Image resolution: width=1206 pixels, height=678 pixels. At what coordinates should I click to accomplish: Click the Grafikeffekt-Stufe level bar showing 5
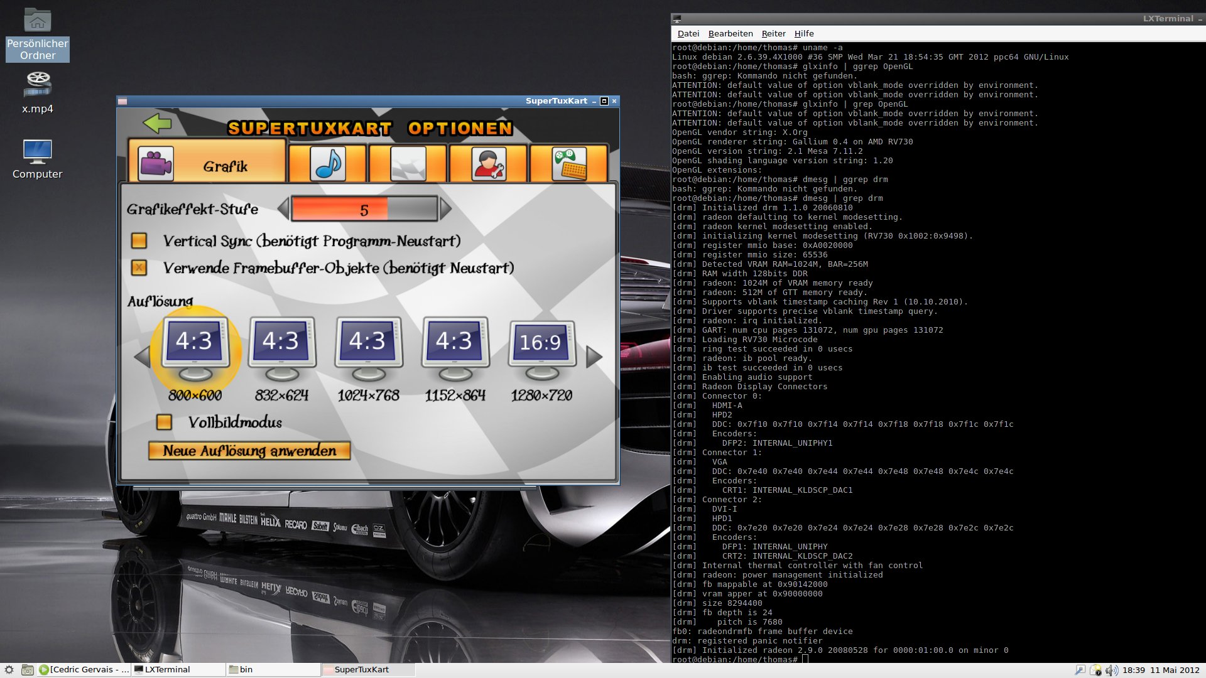pyautogui.click(x=364, y=209)
